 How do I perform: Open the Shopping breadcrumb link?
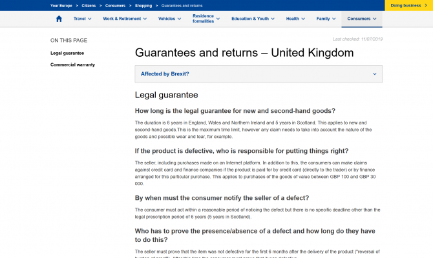[x=145, y=5]
